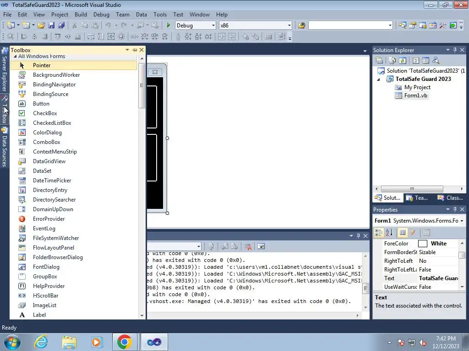Clear all output with red X icon
The height and width of the screenshot is (351, 469).
[x=248, y=246]
